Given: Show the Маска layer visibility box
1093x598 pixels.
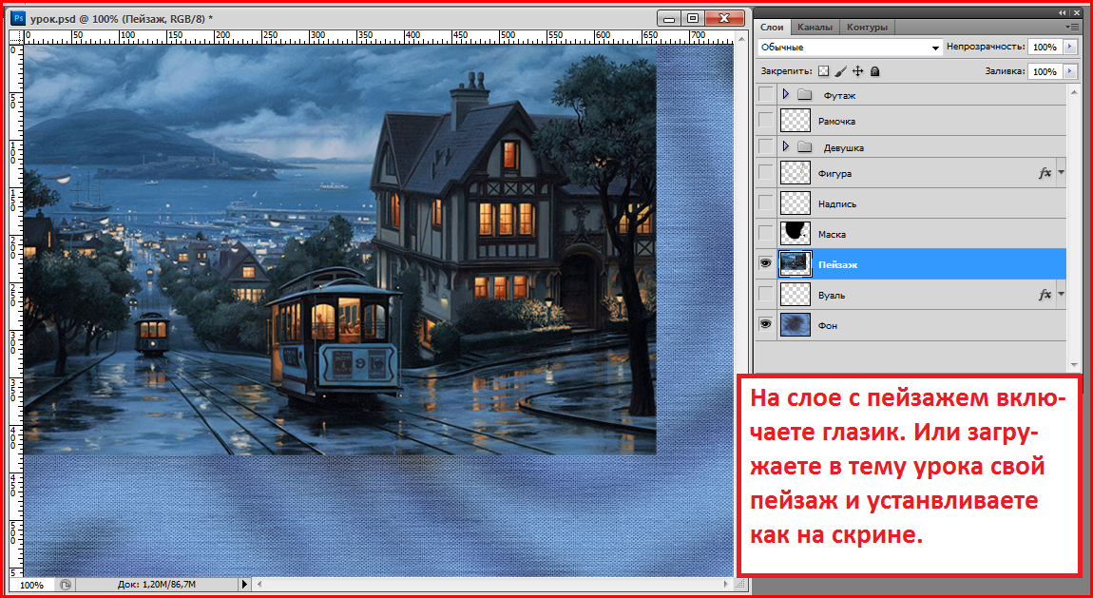Looking at the screenshot, I should point(765,234).
